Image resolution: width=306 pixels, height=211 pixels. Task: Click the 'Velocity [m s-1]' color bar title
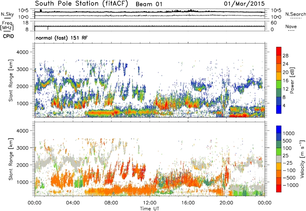tap(302, 159)
